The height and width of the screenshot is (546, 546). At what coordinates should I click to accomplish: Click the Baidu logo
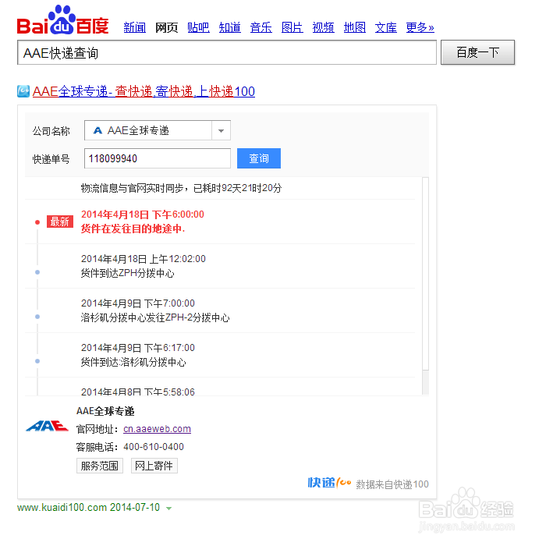pos(62,20)
